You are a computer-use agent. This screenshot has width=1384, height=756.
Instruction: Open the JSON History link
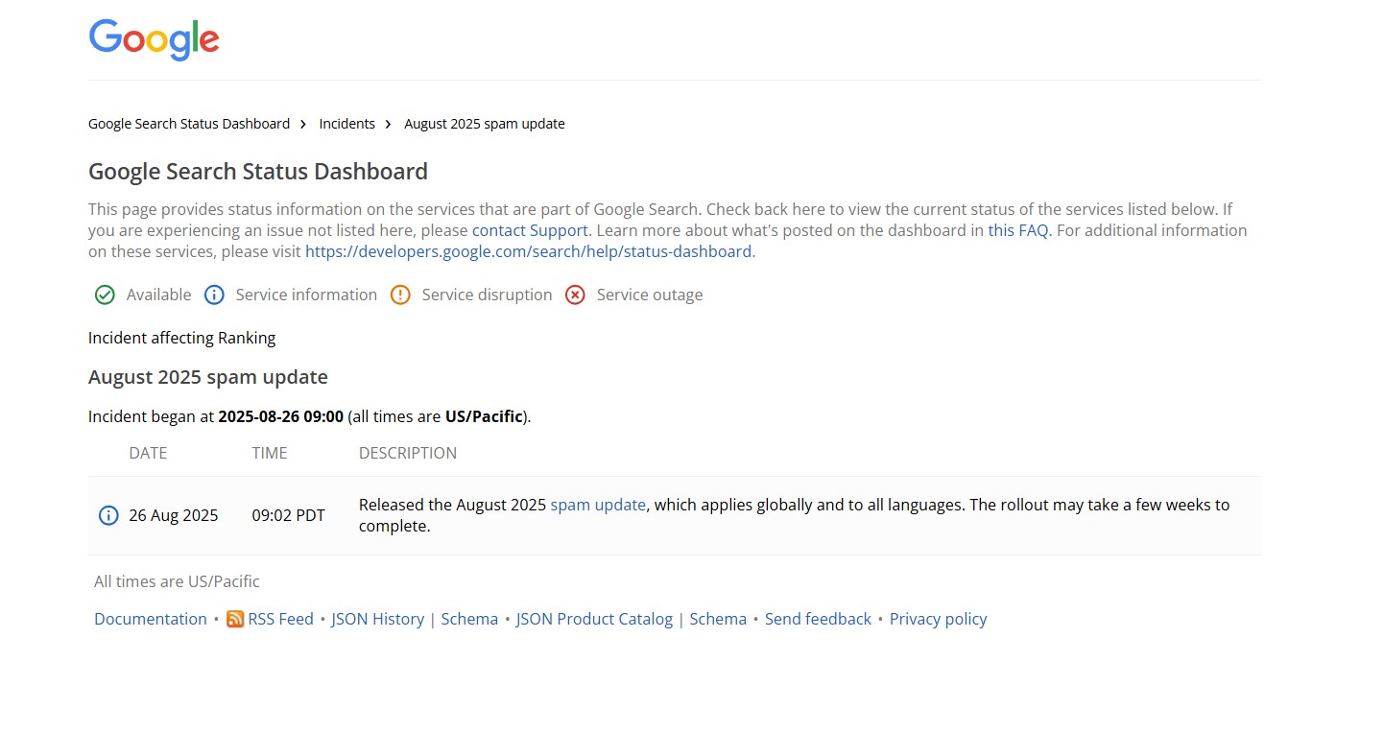(x=378, y=619)
